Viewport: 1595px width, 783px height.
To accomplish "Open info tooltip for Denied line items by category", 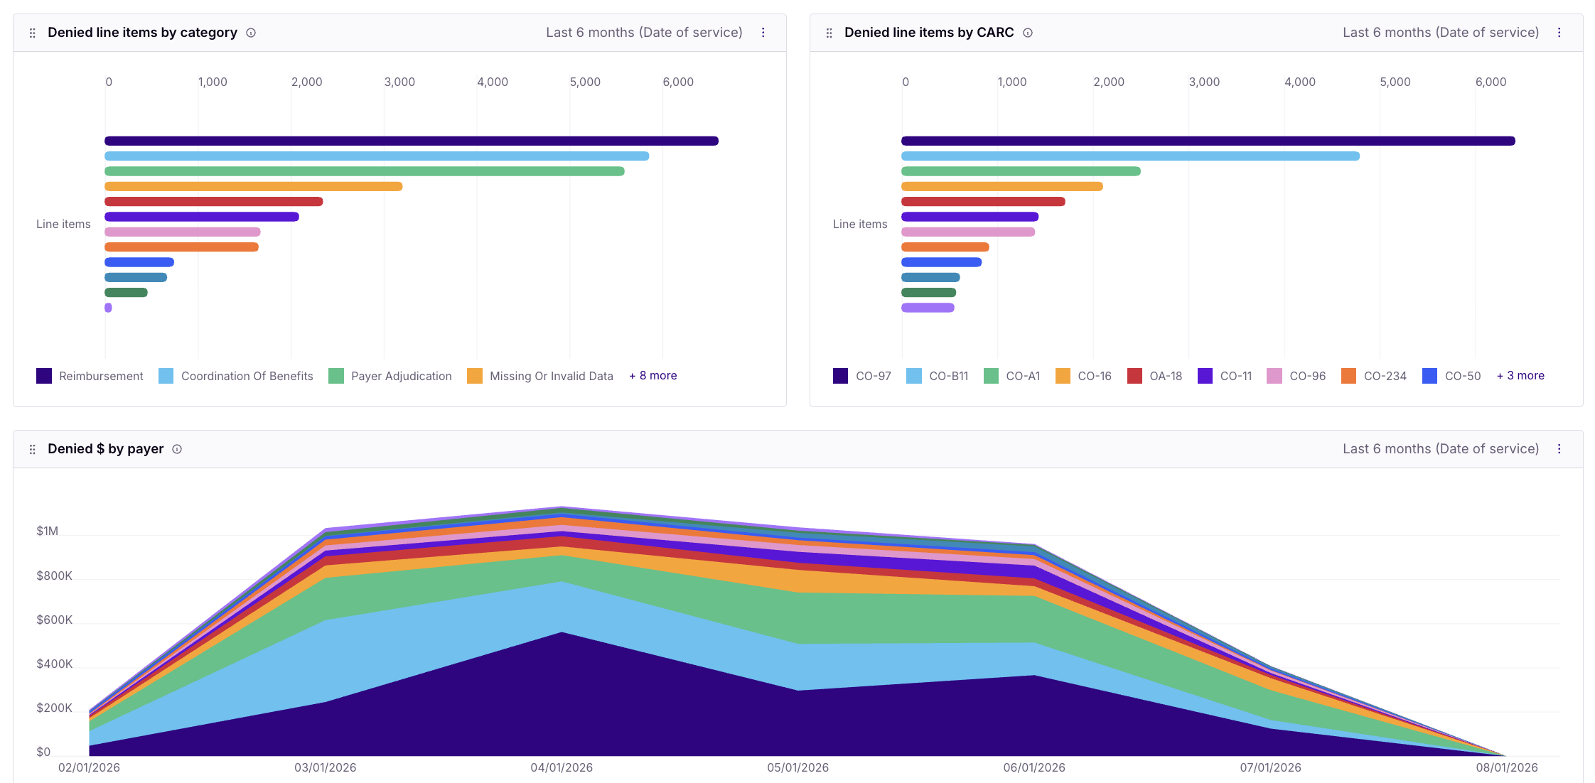I will 251,33.
